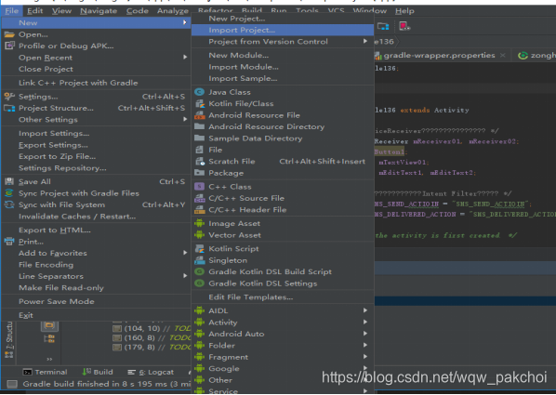Image resolution: width=556 pixels, height=395 pixels.
Task: Expand the Android Auto submenu arrow
Action: point(364,334)
